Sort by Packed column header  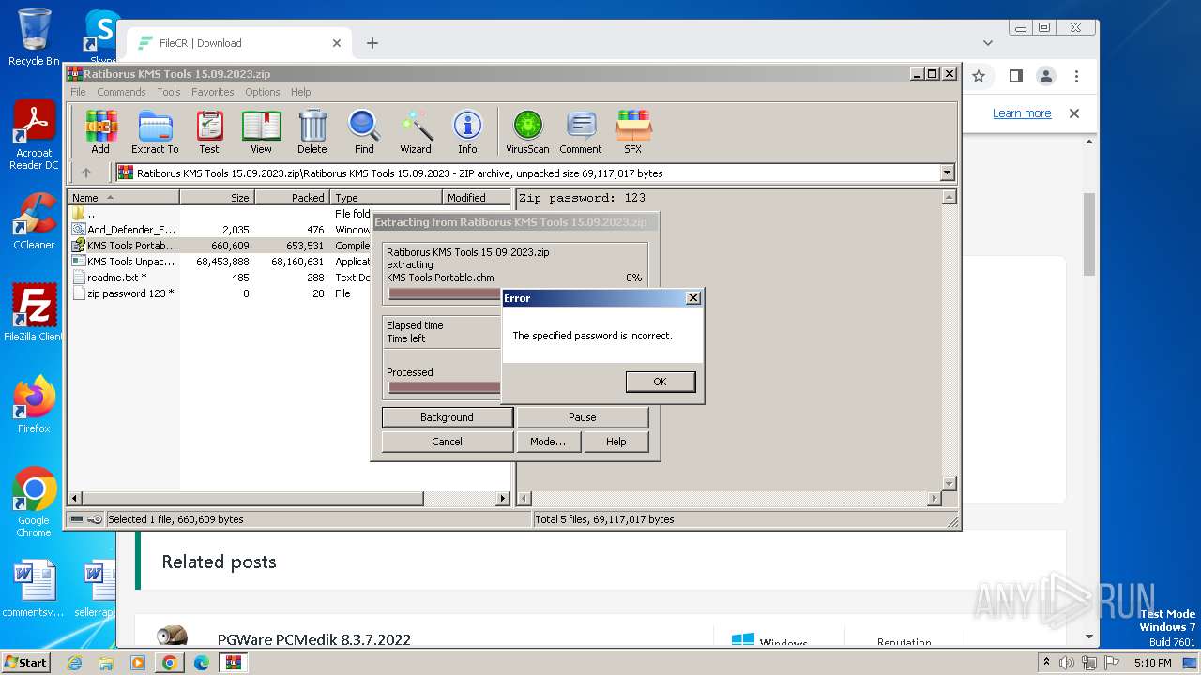[x=292, y=198]
